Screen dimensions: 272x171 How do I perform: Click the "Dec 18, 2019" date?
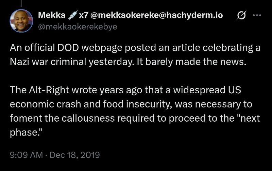pyautogui.click(x=74, y=155)
